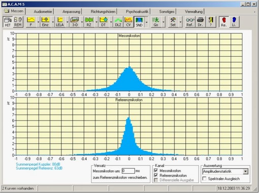Select the HIT measurement mode icon
This screenshot has height=193, width=259.
(8, 22)
